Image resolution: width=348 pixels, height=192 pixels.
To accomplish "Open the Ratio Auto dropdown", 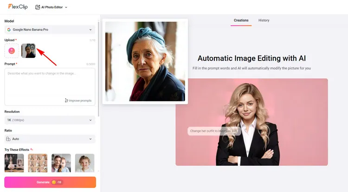I will pos(50,139).
